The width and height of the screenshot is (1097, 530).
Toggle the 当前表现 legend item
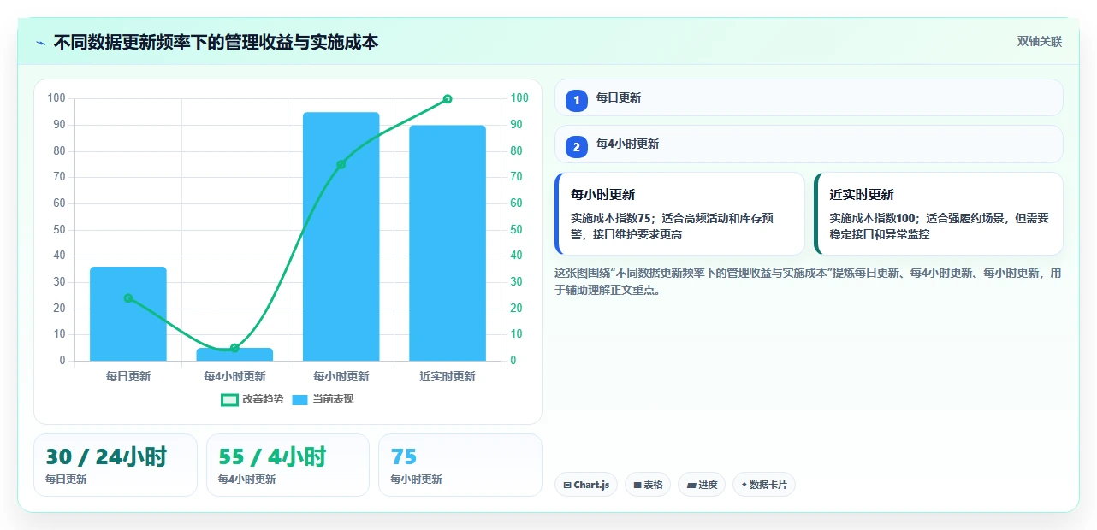click(323, 399)
